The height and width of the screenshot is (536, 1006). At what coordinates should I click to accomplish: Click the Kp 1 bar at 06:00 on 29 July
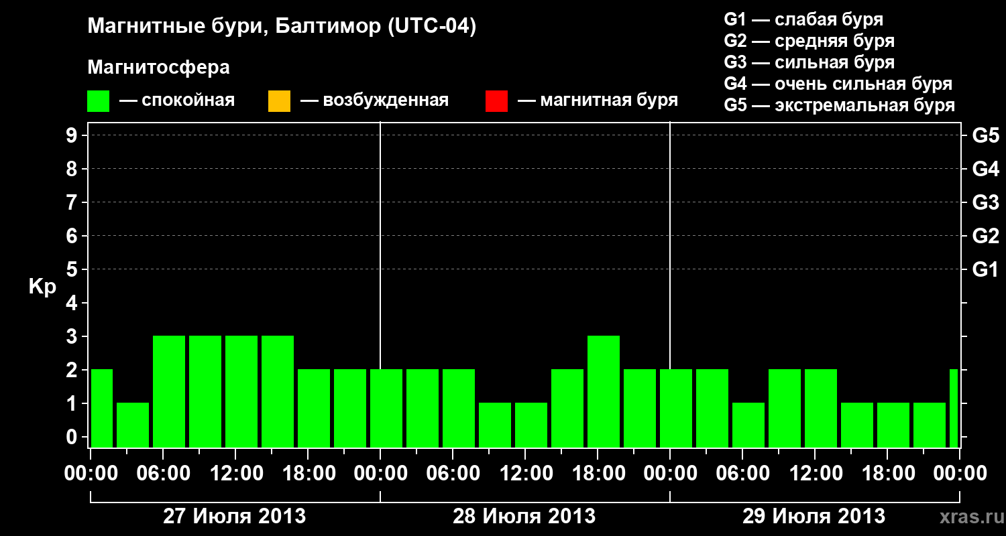(748, 425)
